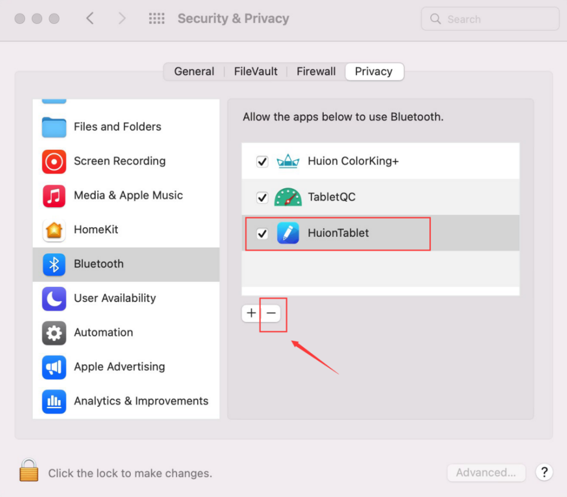This screenshot has width=567, height=497.
Task: Click the padlock to unlock changes
Action: [x=29, y=470]
